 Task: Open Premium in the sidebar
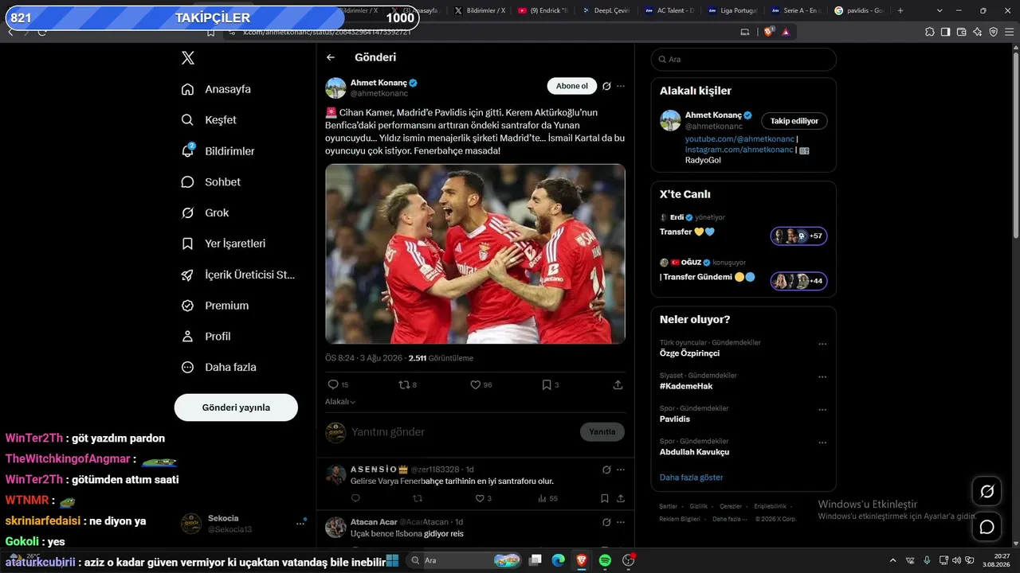click(215, 306)
